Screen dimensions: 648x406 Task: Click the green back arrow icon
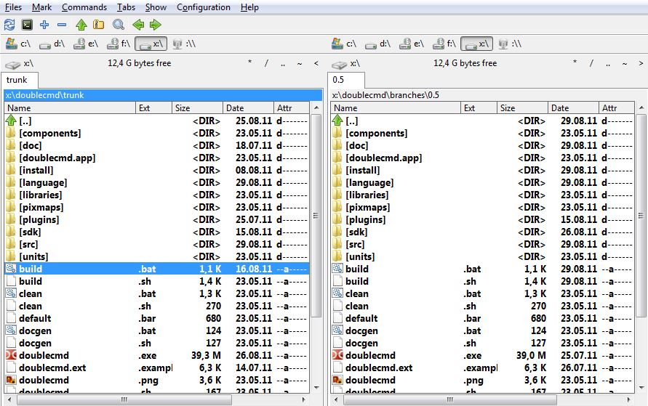pyautogui.click(x=138, y=25)
